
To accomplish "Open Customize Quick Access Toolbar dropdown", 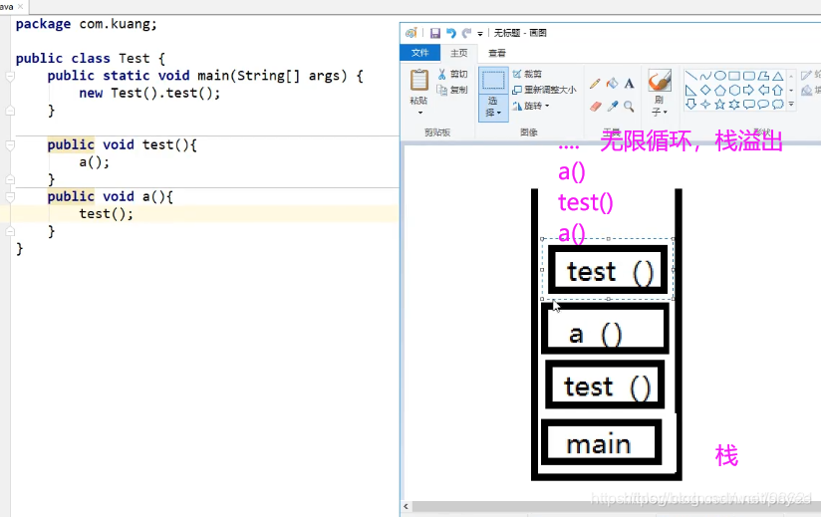I will 480,34.
